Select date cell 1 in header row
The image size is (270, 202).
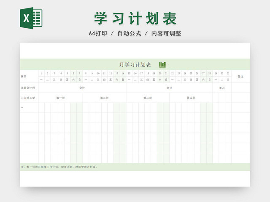click(x=41, y=73)
